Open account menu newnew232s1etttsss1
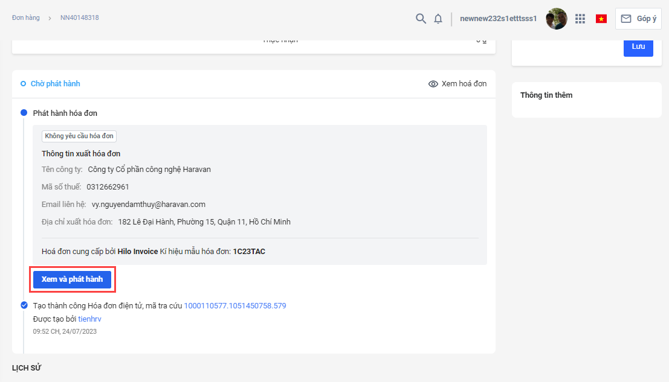The image size is (669, 382). [498, 19]
